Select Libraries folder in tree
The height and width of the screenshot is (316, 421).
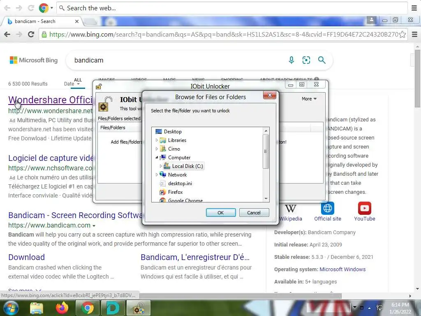[173, 140]
